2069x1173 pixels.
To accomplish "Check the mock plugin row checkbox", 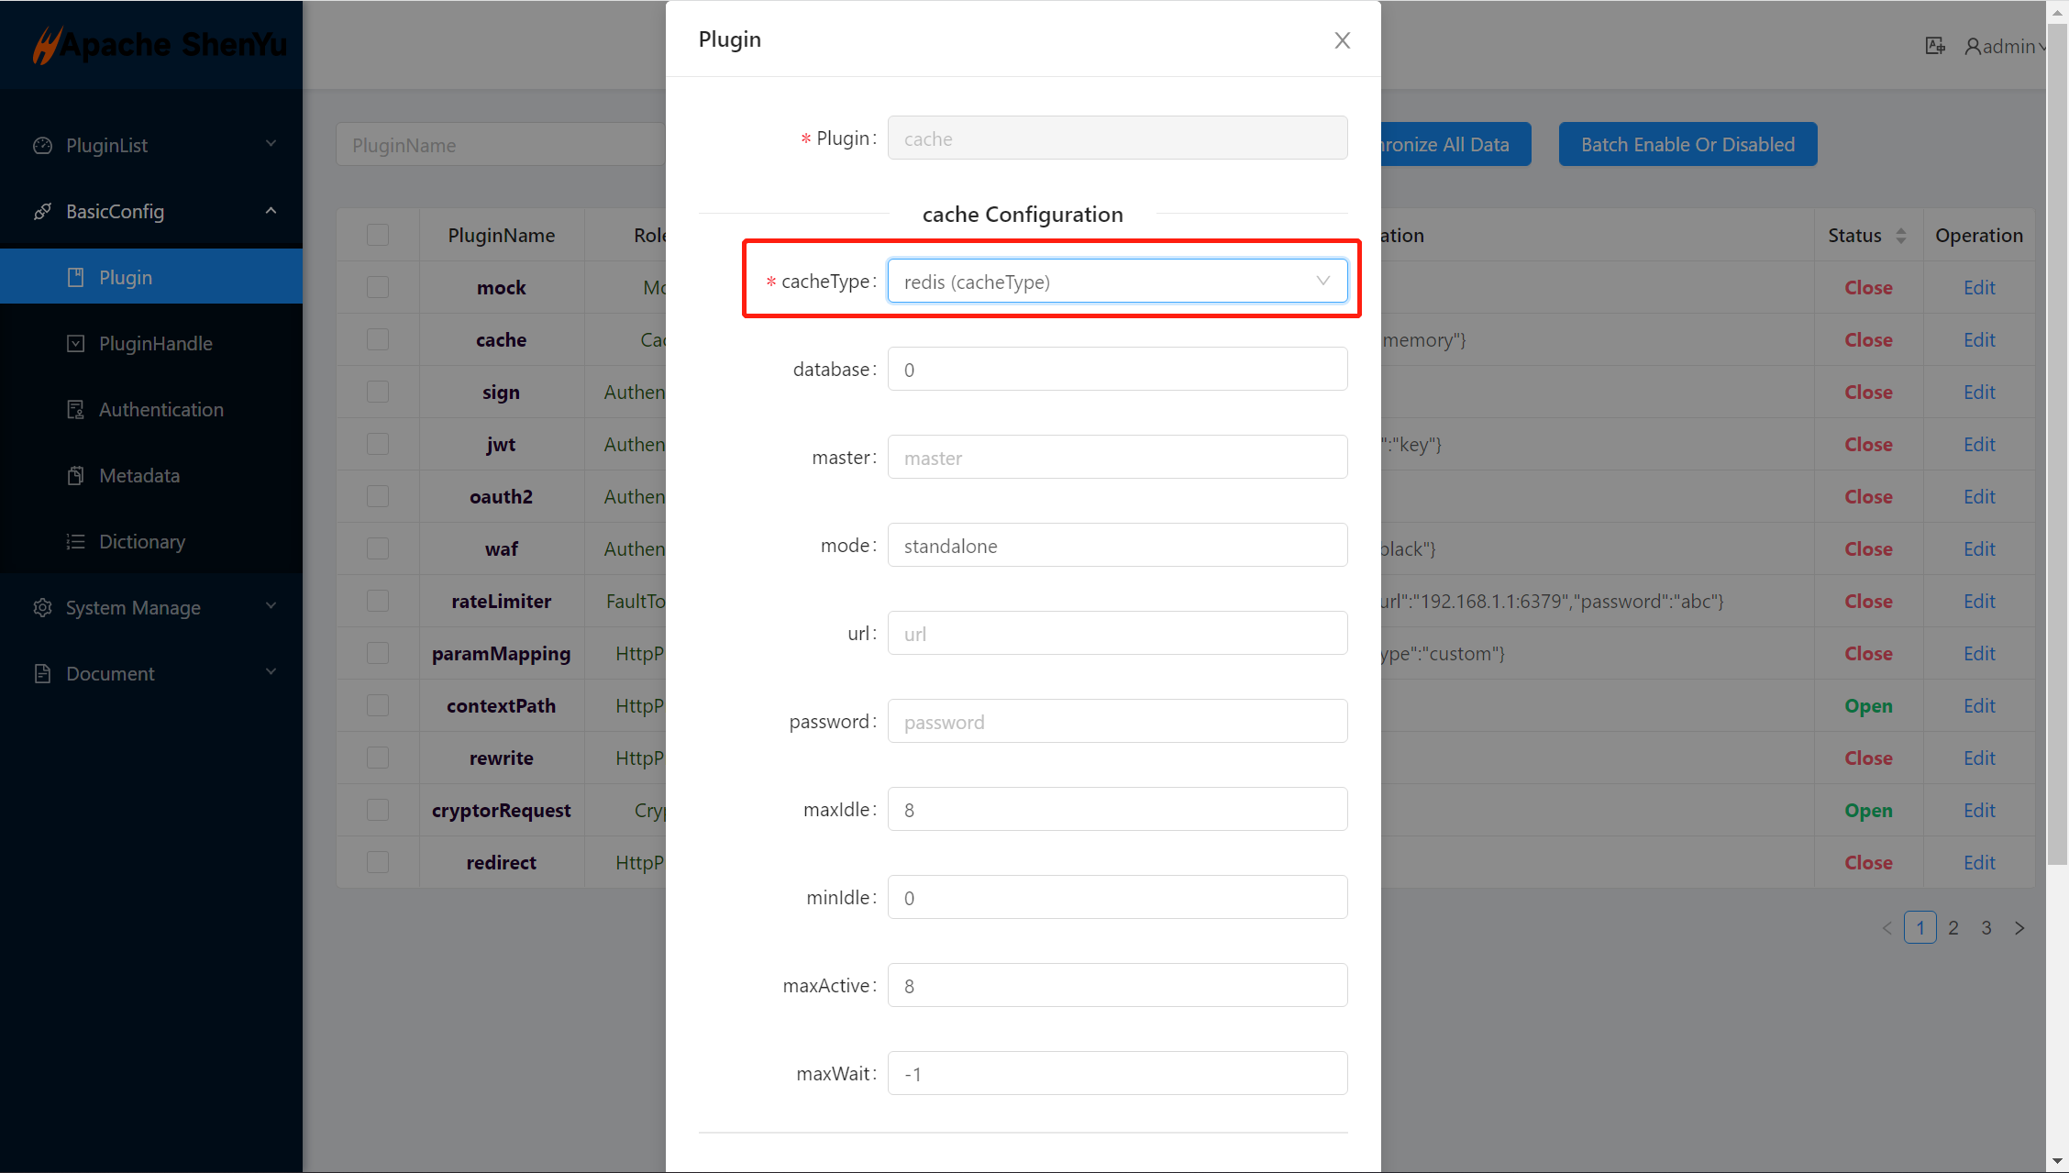I will coord(378,288).
